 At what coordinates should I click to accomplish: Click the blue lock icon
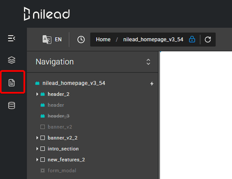point(192,39)
